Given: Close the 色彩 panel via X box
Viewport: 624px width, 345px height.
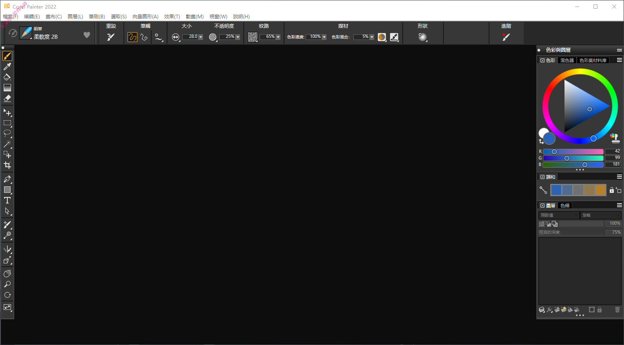Looking at the screenshot, I should [x=542, y=60].
